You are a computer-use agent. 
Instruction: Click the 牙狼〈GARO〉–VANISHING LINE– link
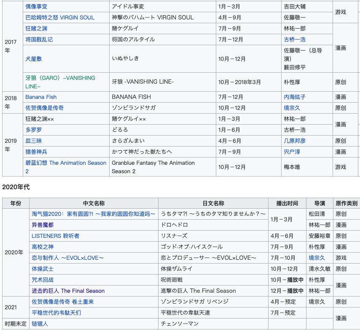60,78
